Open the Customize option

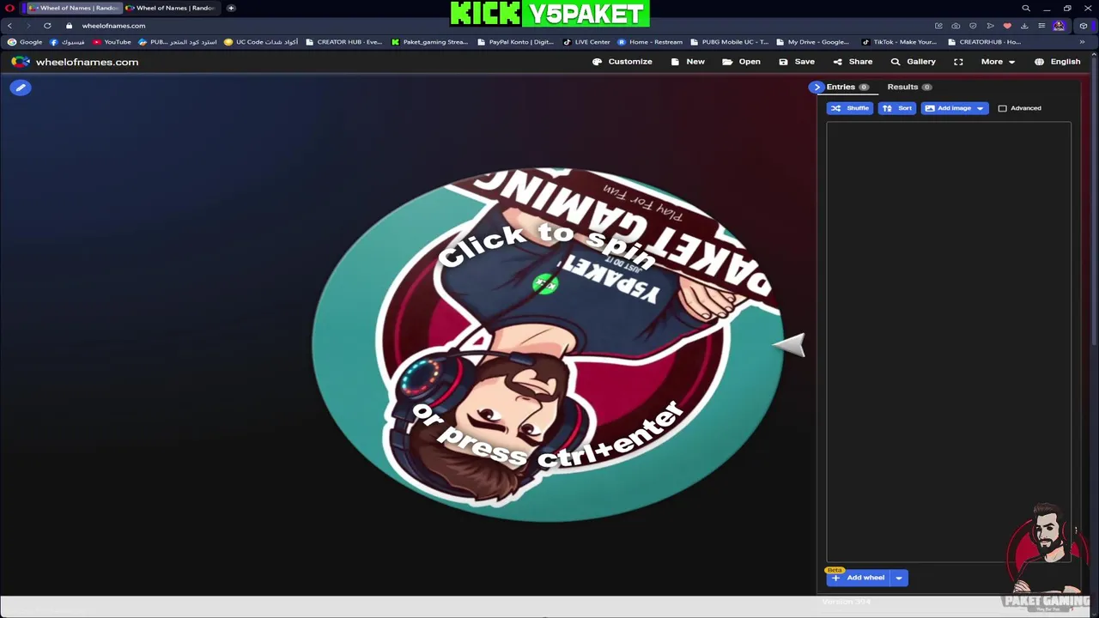(x=622, y=62)
